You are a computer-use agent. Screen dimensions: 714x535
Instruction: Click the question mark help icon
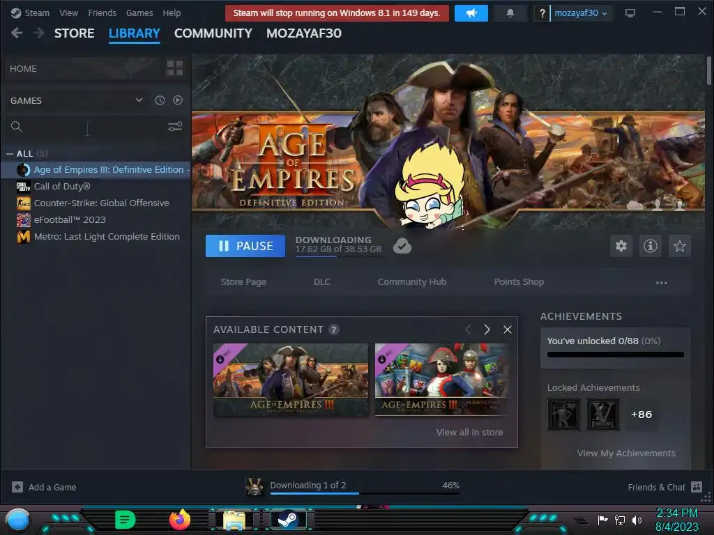542,13
